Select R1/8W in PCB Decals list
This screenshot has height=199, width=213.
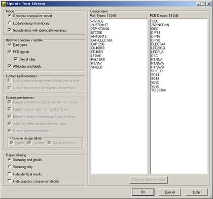click(156, 60)
